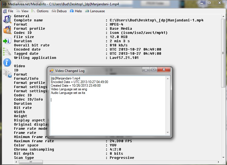
Task: Click the documents-with-globe website icon
Action: (x=7, y=73)
